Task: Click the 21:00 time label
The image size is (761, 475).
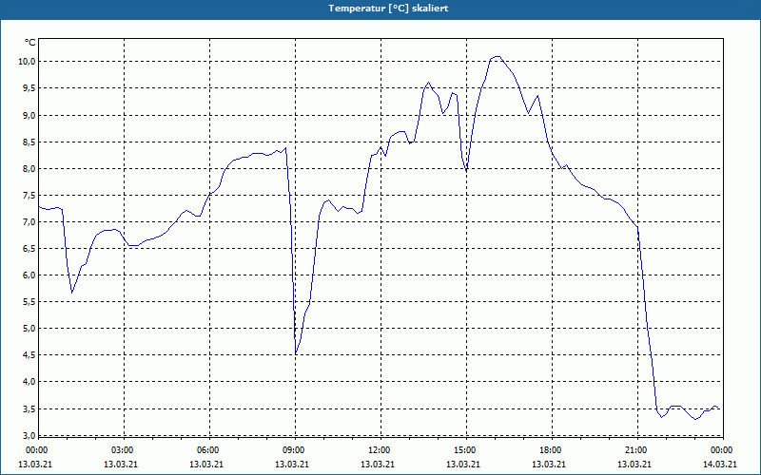Action: tap(635, 450)
